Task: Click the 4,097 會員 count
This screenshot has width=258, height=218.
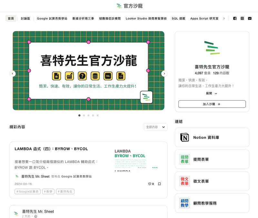Action: [x=203, y=73]
